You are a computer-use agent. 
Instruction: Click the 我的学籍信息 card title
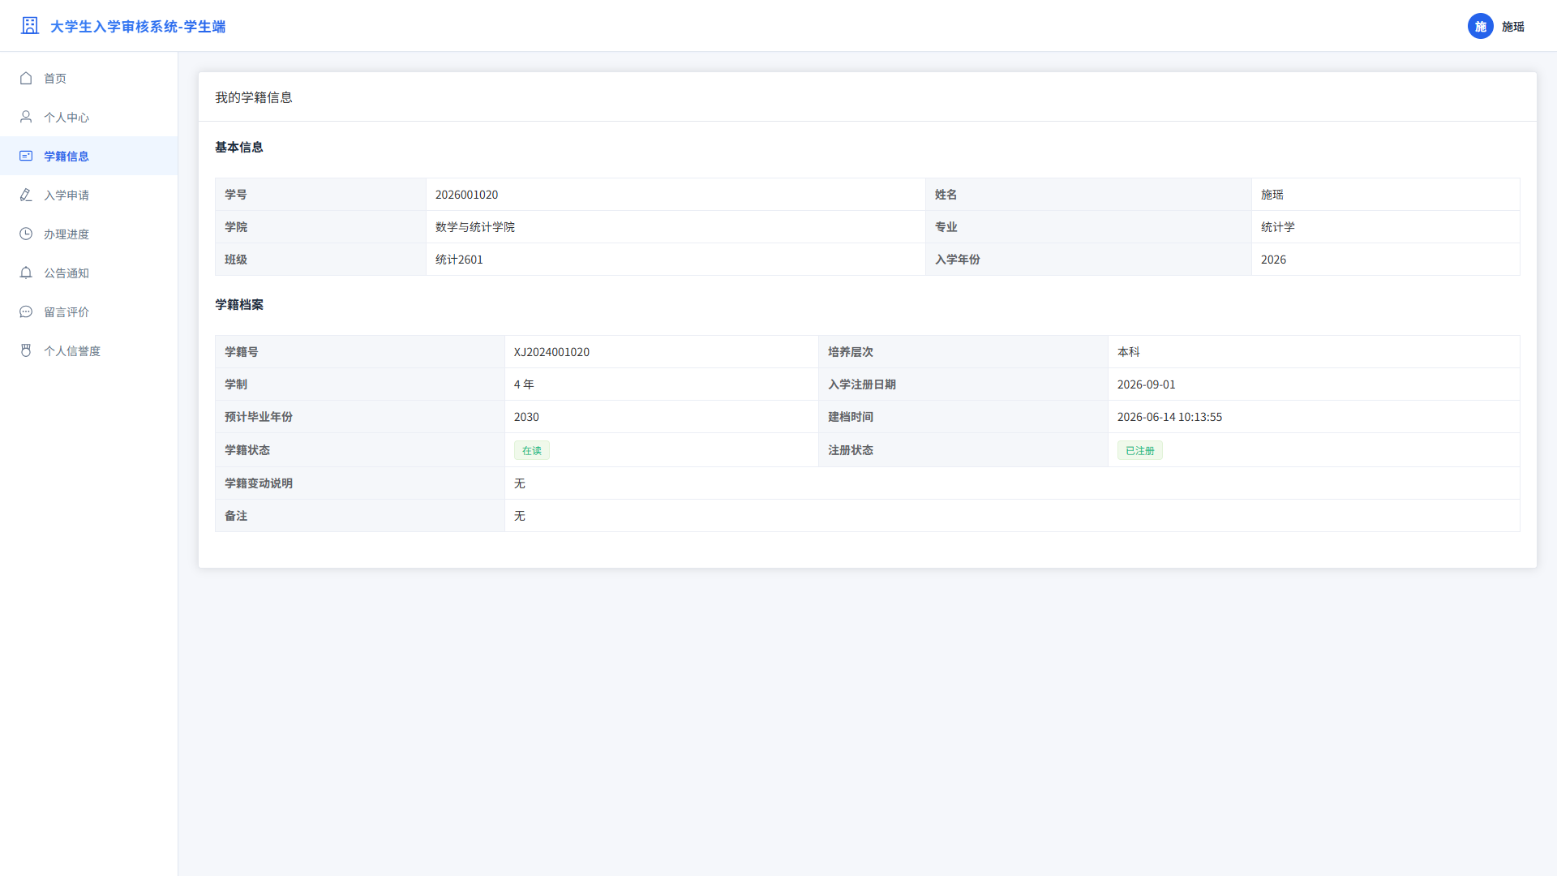pos(254,97)
